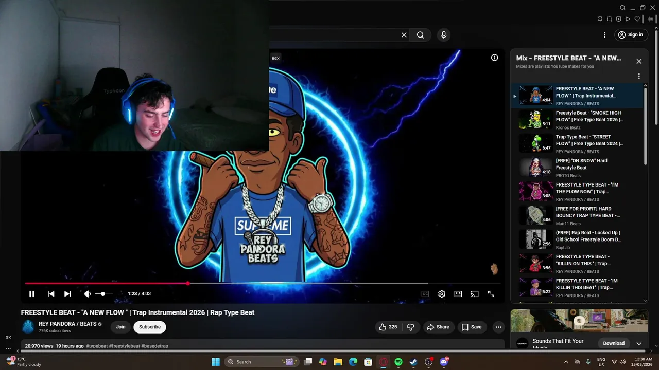The width and height of the screenshot is (659, 370).
Task: Click the #freestylebeat hashtag
Action: coord(125,346)
